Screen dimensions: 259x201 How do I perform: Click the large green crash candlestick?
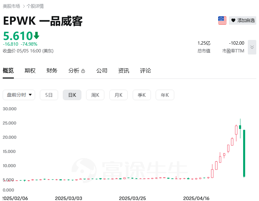(x=244, y=153)
